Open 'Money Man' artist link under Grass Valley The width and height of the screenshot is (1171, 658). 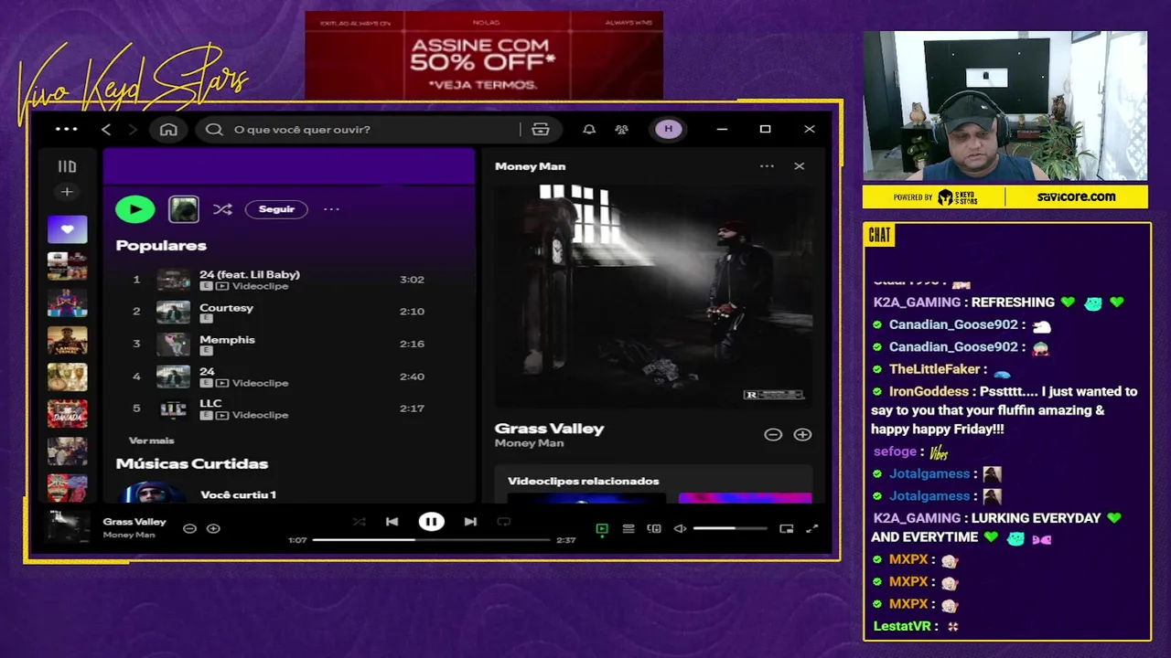[x=529, y=443]
